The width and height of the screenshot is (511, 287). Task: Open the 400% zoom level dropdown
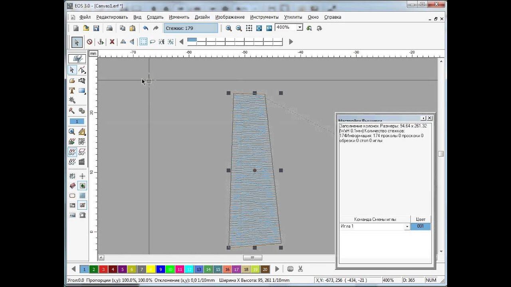click(299, 28)
